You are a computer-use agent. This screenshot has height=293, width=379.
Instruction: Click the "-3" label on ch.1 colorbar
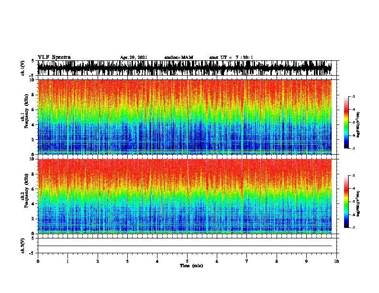point(353,97)
